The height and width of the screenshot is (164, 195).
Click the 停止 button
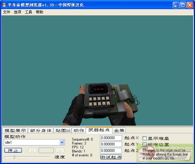click(x=13, y=151)
